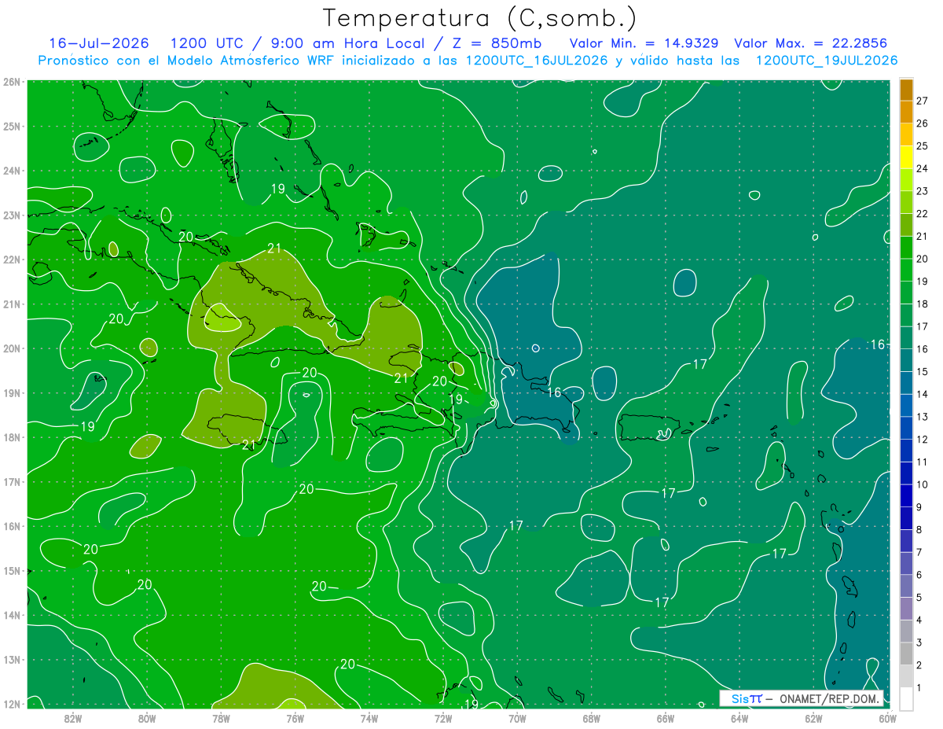Viewport: 943px width, 729px height.
Task: Click the 16N latitude axis label
Action: tap(12, 526)
